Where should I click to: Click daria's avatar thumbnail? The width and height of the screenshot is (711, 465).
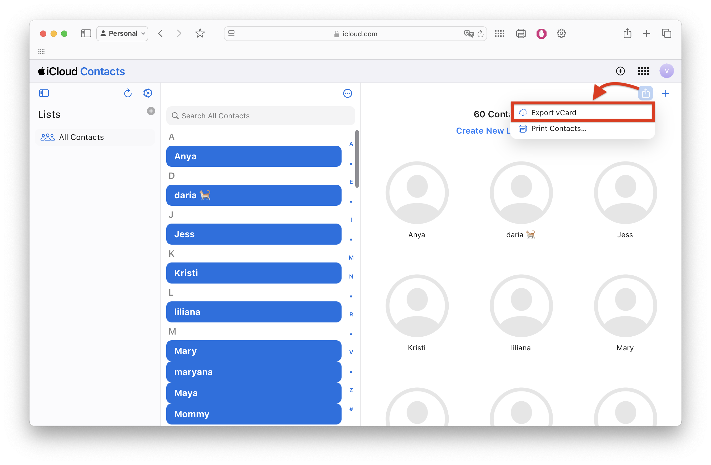[x=521, y=193]
